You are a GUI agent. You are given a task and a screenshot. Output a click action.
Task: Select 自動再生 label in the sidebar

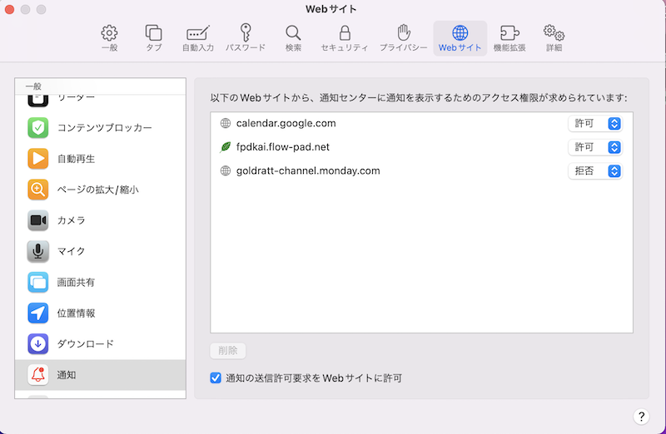(x=76, y=159)
